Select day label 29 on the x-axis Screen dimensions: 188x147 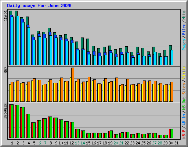(x=165, y=143)
